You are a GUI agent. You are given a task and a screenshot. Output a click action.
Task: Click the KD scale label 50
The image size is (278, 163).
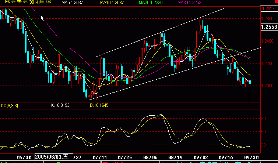tap(264, 132)
